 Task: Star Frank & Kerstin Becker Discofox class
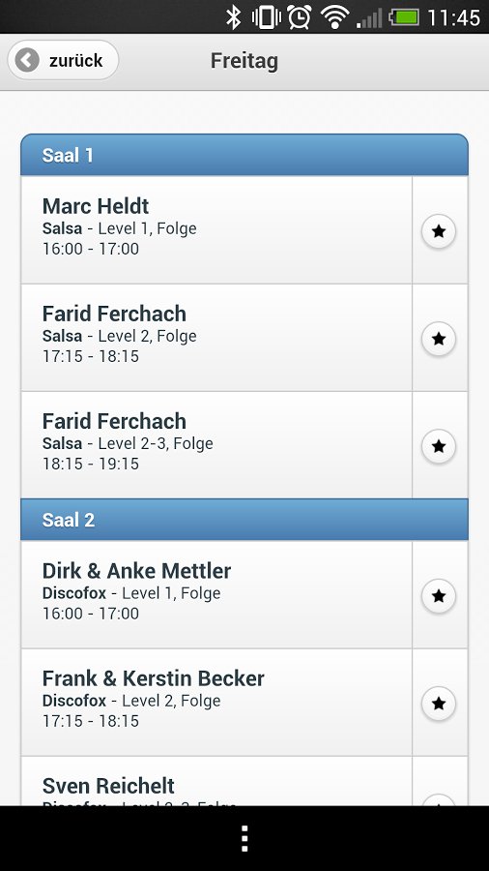[x=439, y=704]
